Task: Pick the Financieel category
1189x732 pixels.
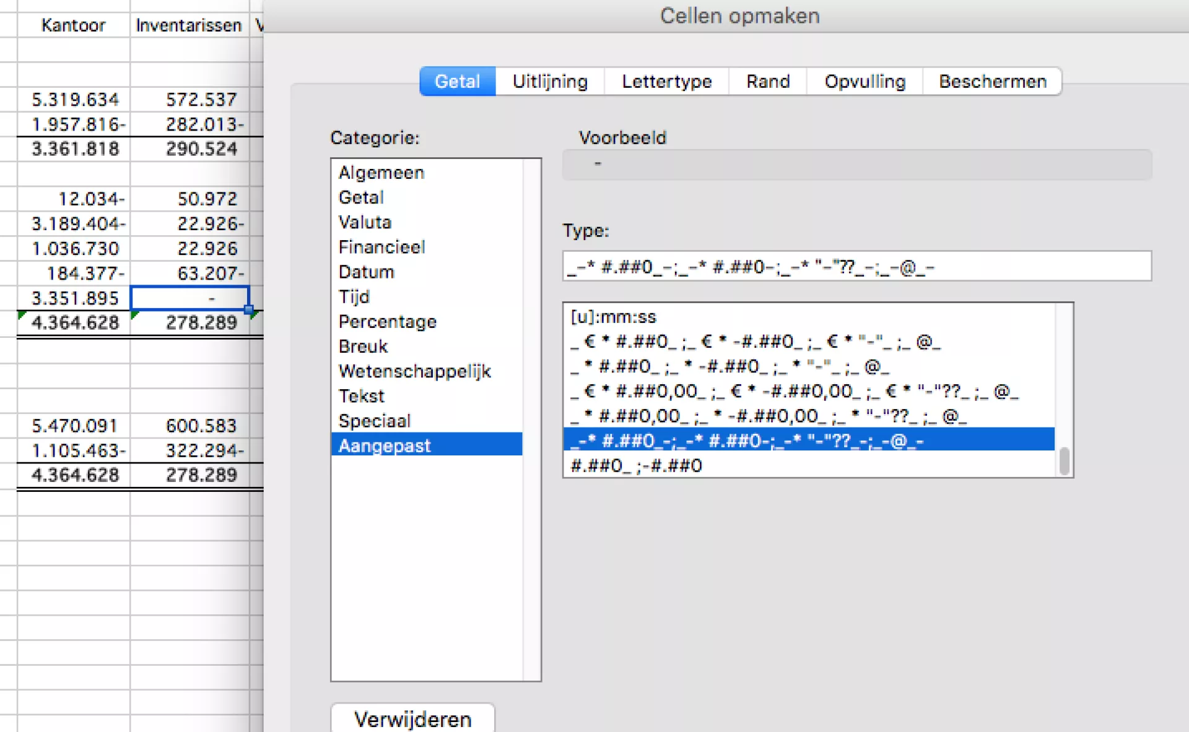Action: coord(381,247)
